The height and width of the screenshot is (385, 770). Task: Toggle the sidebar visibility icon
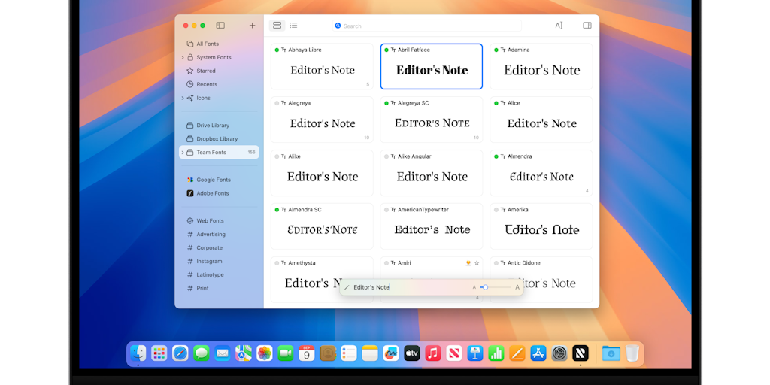tap(220, 26)
